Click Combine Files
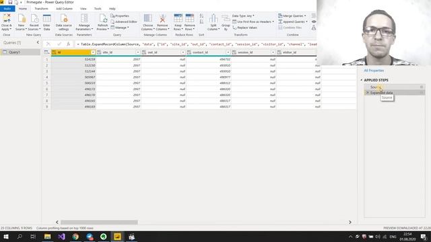The width and height of the screenshot is (431, 242). point(290,28)
